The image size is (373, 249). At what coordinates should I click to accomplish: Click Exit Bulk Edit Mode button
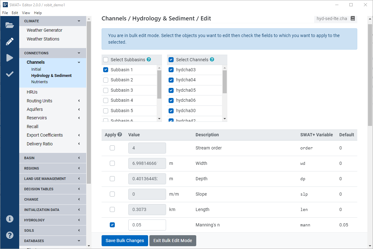pyautogui.click(x=173, y=241)
